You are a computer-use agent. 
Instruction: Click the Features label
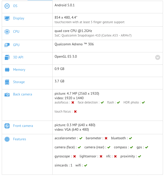pyautogui.click(x=19, y=139)
